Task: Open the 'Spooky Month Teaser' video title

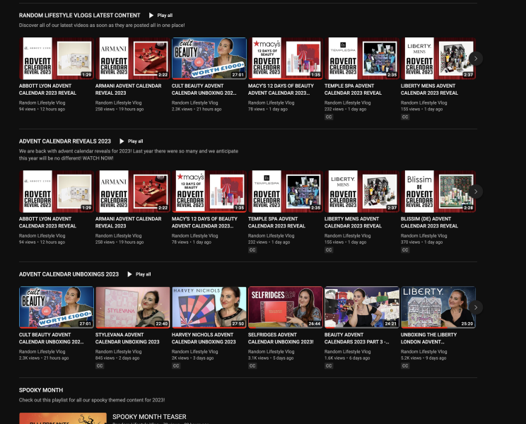Action: pos(149,417)
